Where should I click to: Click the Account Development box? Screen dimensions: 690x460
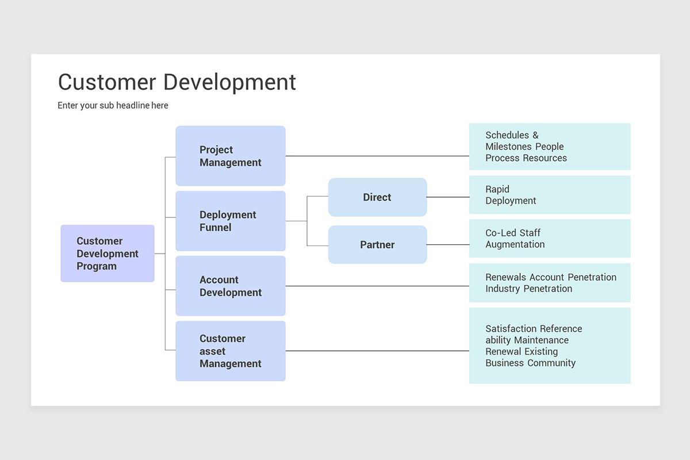pos(230,286)
